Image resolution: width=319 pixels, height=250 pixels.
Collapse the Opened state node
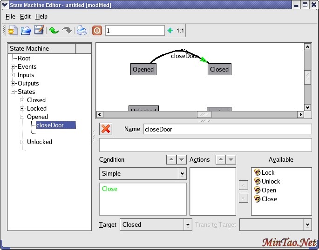pos(22,117)
